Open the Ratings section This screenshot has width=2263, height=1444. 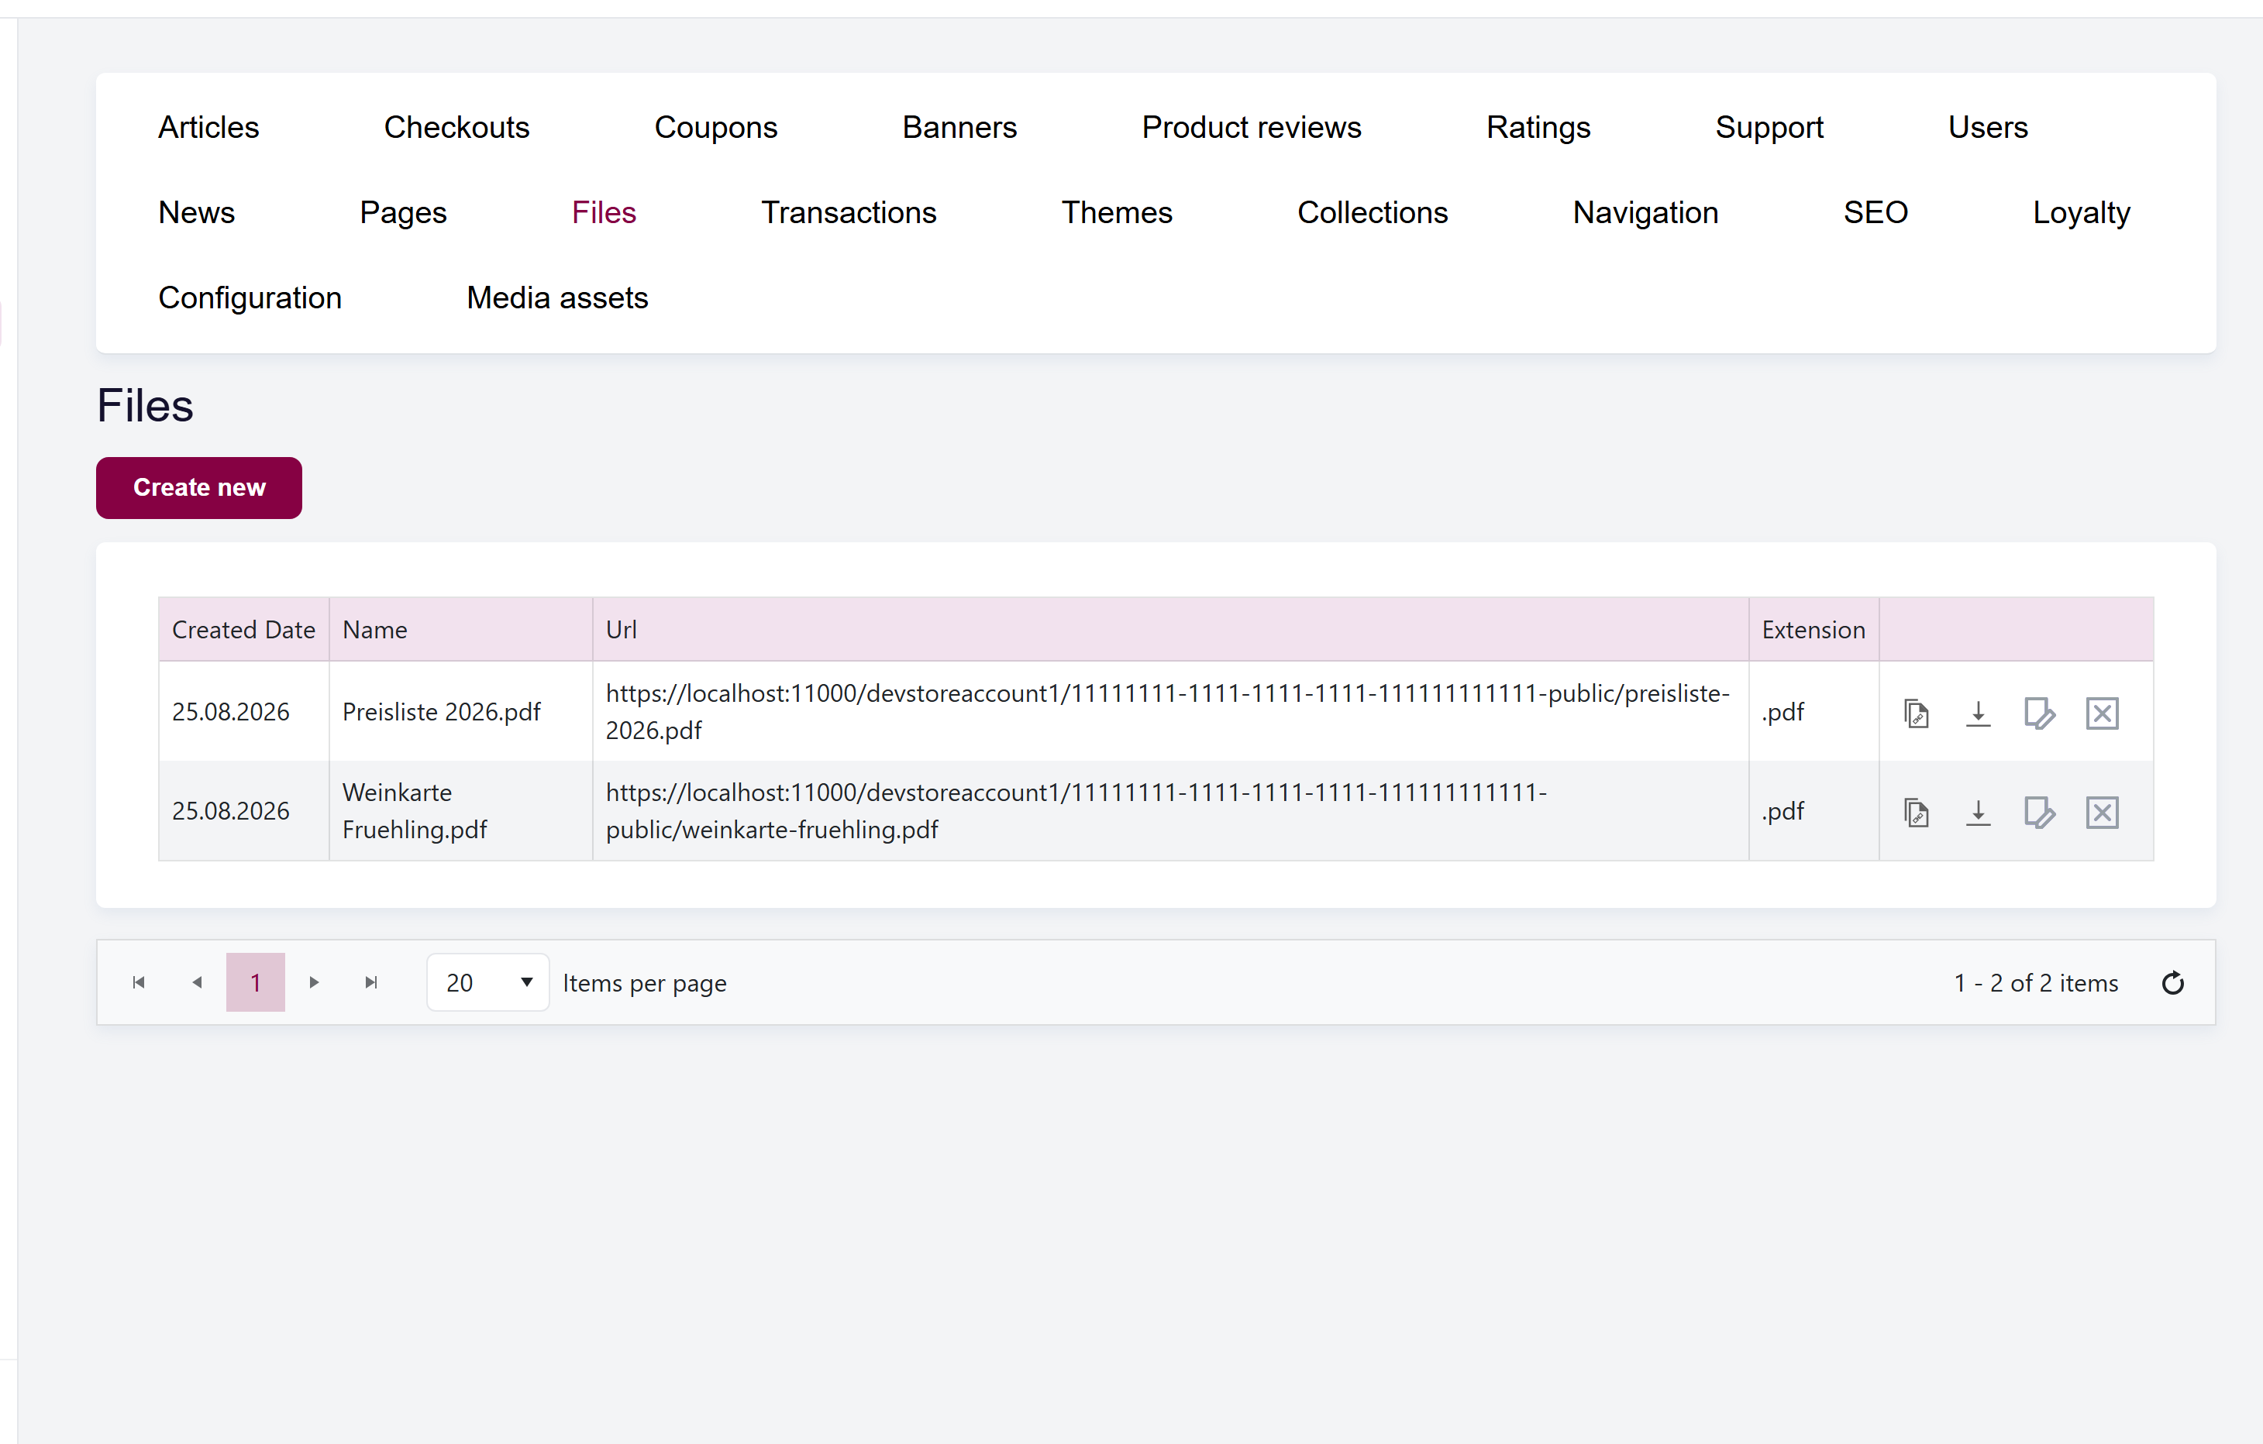(1538, 128)
